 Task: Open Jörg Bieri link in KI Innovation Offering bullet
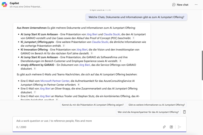[82, 50]
